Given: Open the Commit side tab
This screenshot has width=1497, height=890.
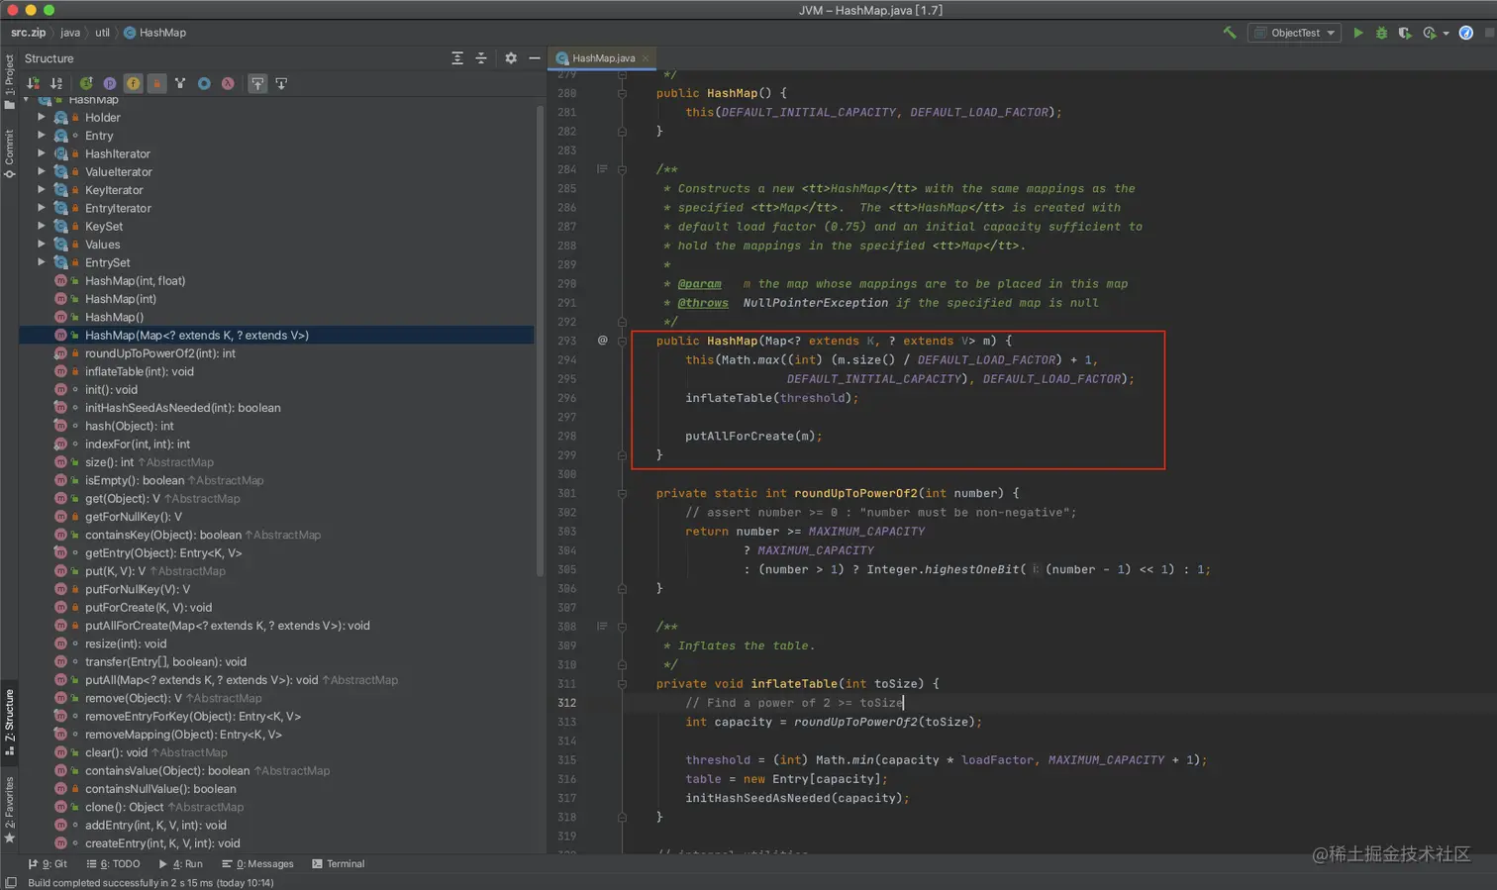Looking at the screenshot, I should click(x=10, y=153).
